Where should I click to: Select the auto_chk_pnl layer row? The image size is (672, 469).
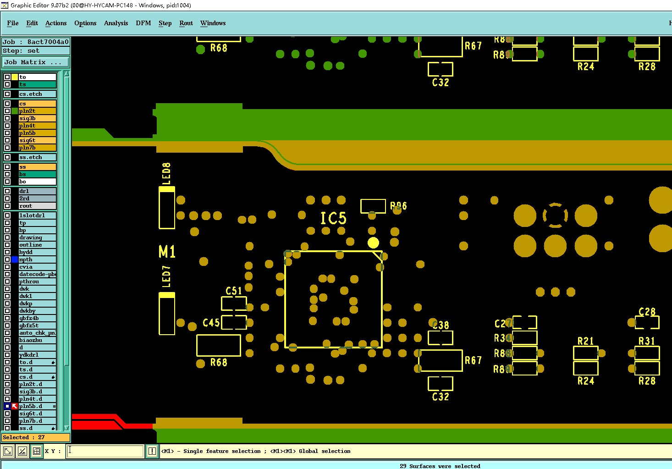[x=38, y=333]
